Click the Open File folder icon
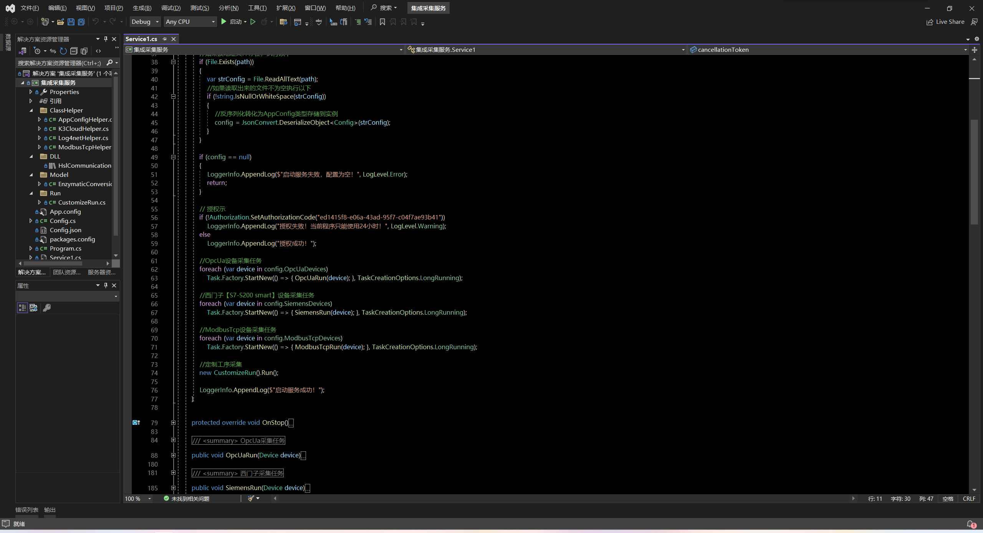The image size is (983, 533). tap(61, 22)
